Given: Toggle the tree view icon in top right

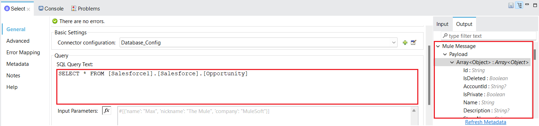Looking at the screenshot, I should tap(519, 5).
